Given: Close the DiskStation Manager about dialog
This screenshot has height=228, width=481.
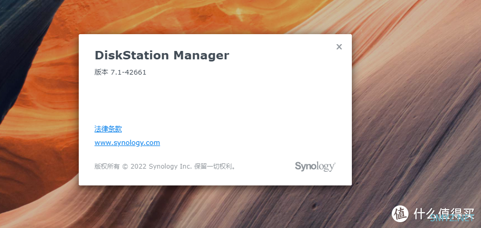Looking at the screenshot, I should pos(339,47).
